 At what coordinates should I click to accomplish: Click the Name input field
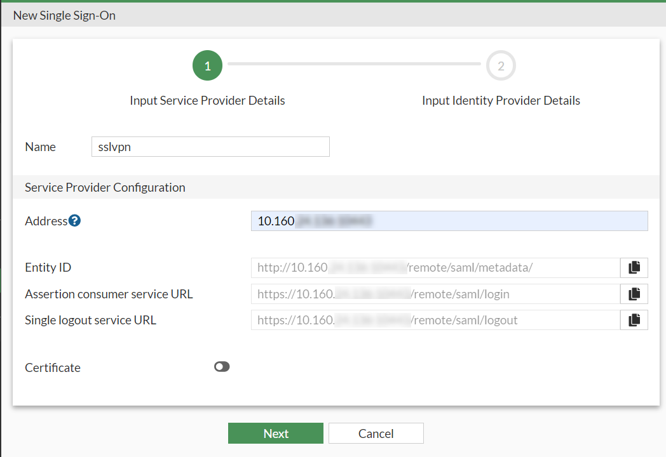(x=210, y=147)
